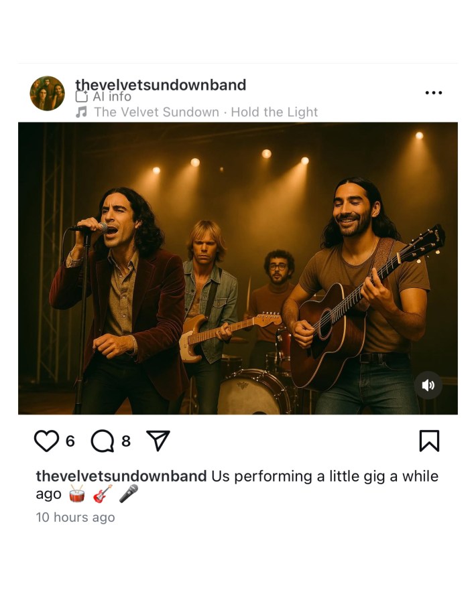Open audio The Velvet Sundown · Hold the Light
The width and height of the screenshot is (476, 594).
tap(206, 112)
